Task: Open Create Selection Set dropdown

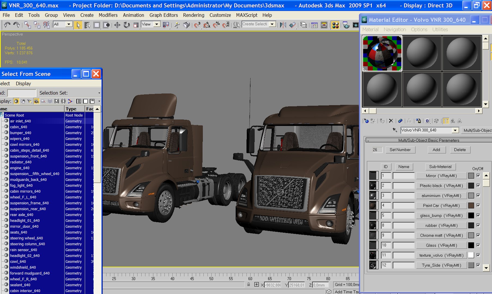Action: tap(272, 24)
